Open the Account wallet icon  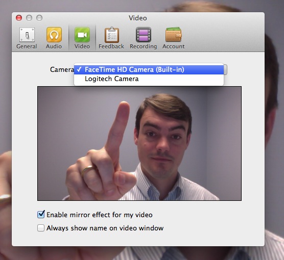coord(173,34)
